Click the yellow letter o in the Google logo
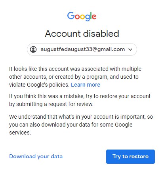 pyautogui.click(x=82, y=17)
